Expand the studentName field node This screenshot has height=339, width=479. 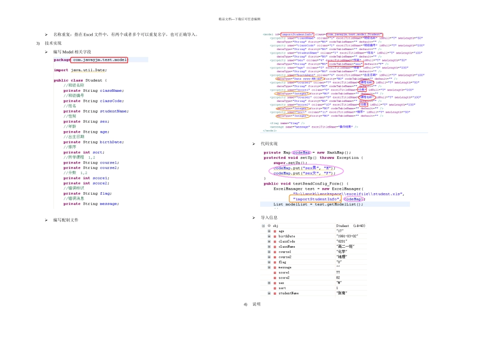click(269, 294)
